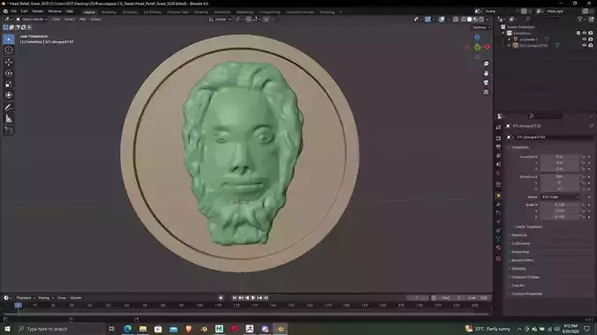Expand the Viewport Display panel
This screenshot has width=597, height=335.
pos(525,277)
